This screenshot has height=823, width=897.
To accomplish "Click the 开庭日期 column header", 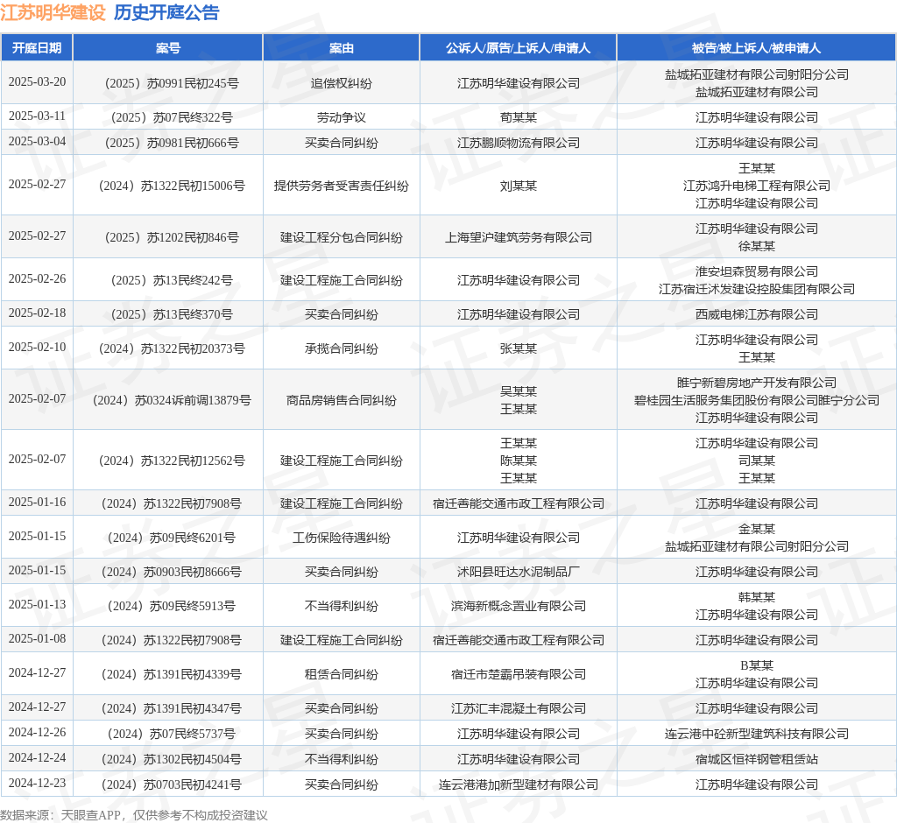I will pos(37,48).
